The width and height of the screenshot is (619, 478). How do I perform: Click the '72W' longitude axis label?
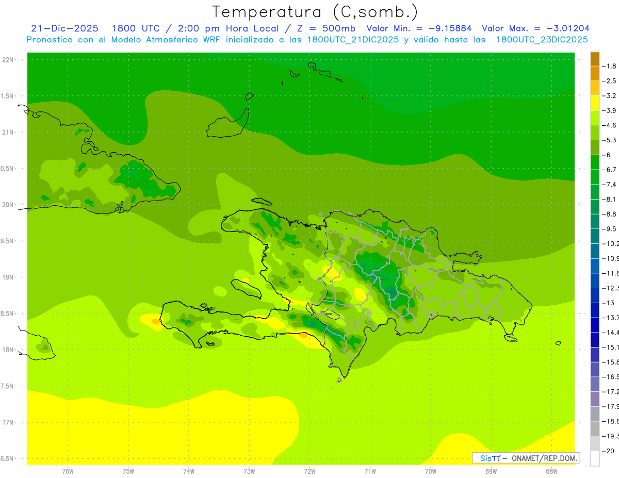[309, 471]
